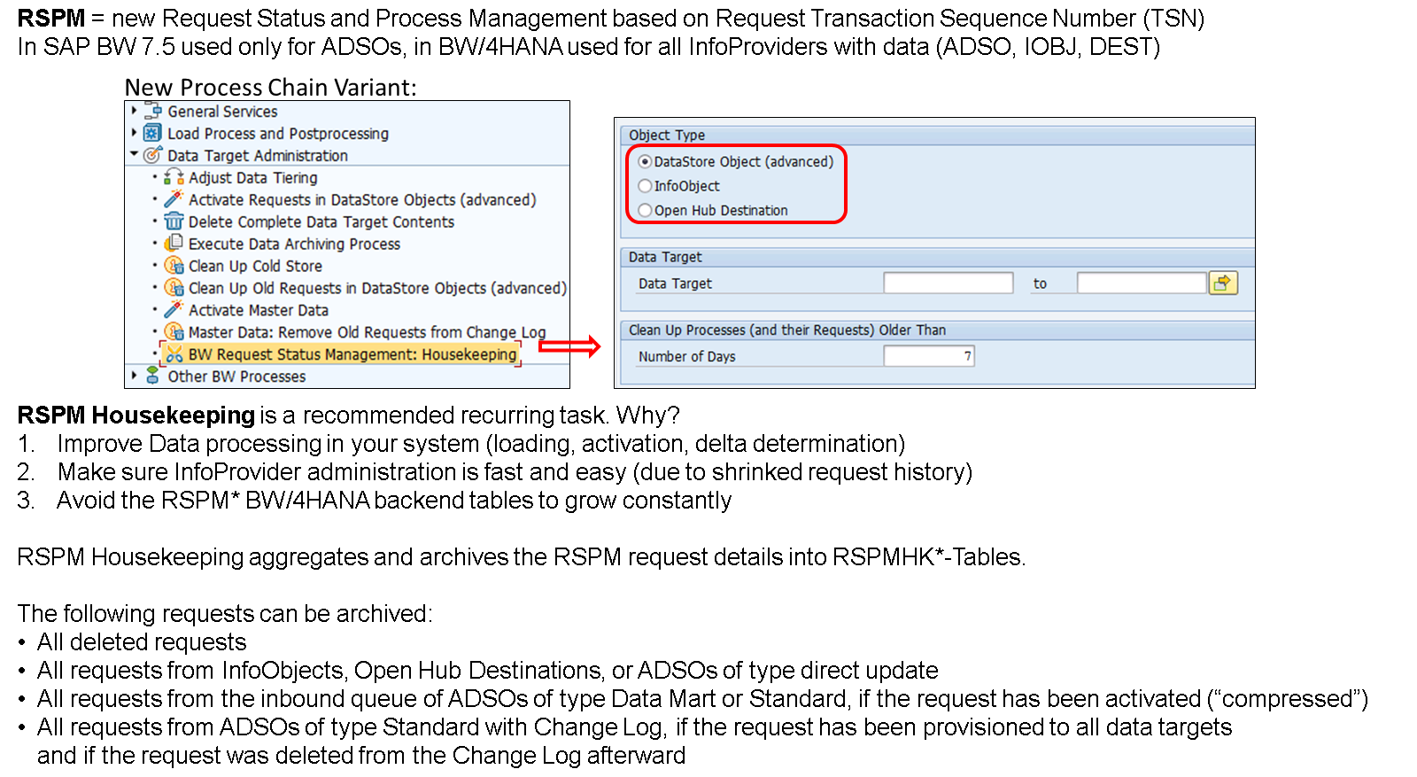Click the Data Target field label
The height and width of the screenshot is (777, 1417).
pyautogui.click(x=675, y=284)
